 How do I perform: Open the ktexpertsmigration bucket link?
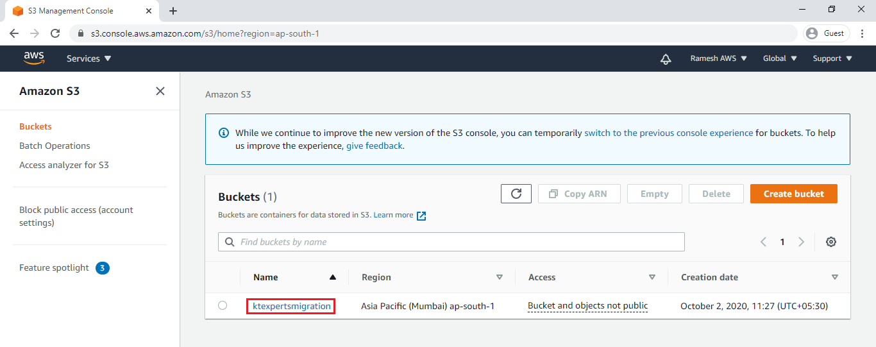(292, 306)
